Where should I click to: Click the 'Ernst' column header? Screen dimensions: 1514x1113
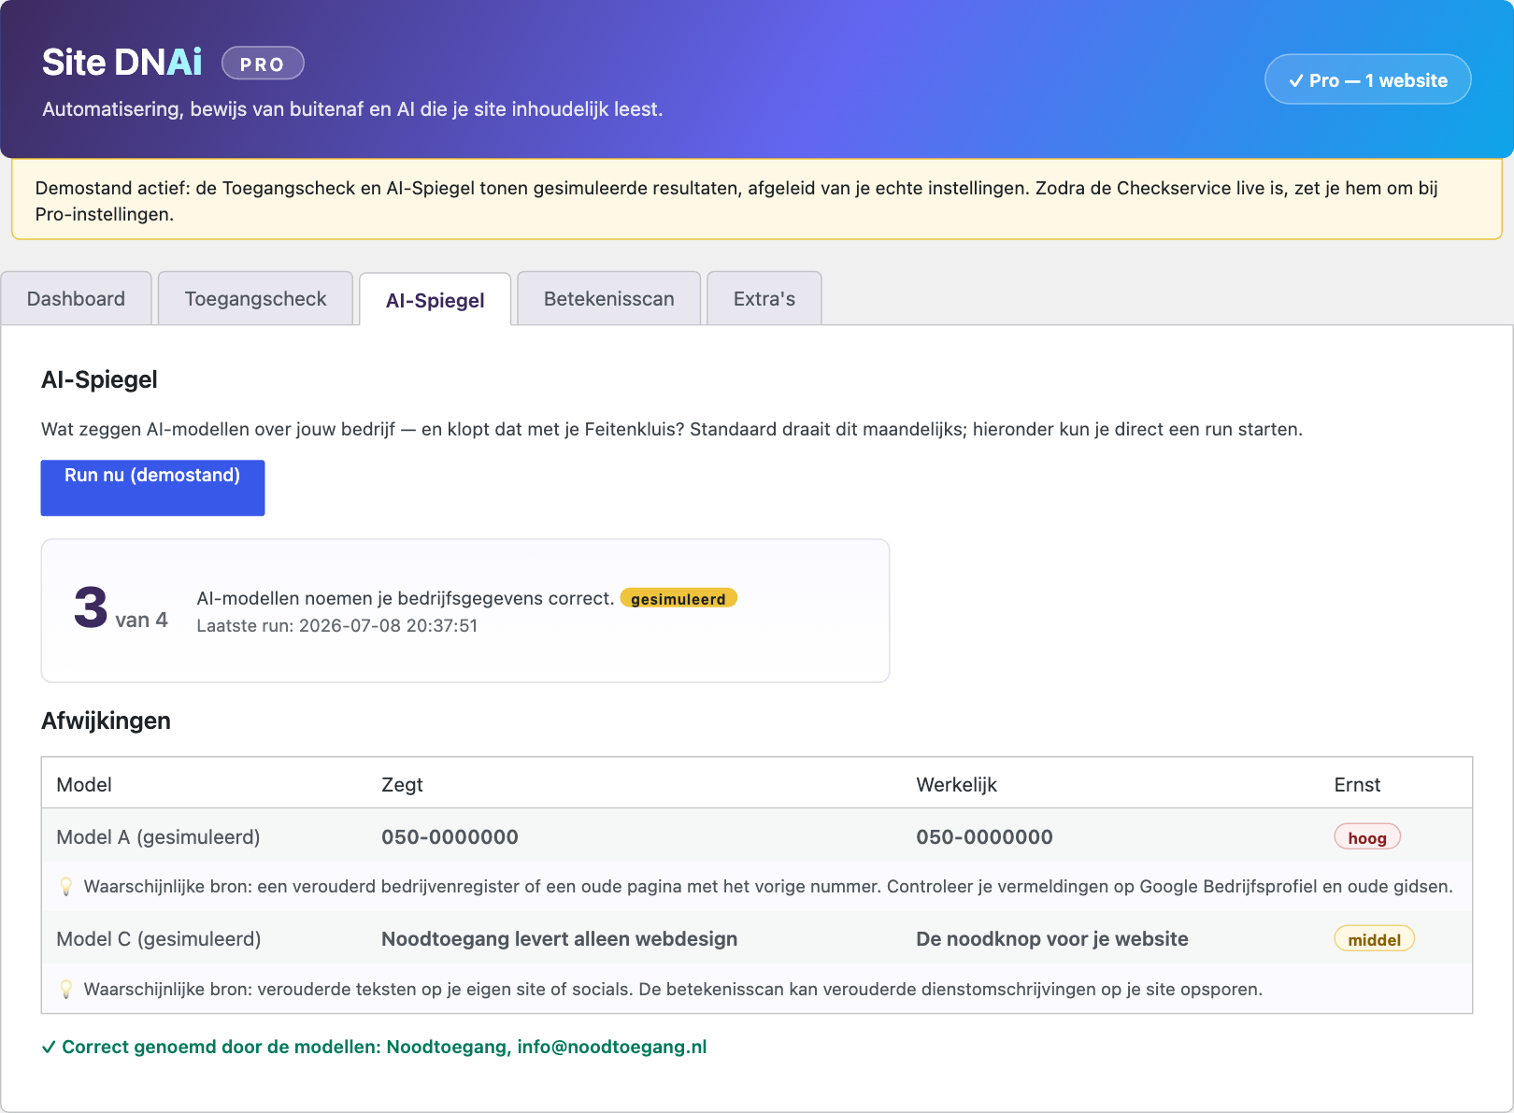point(1357,785)
